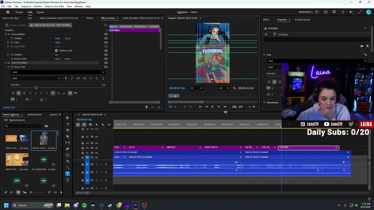This screenshot has height=210, width=374.
Task: Open File Explorer from the taskbar
Action: (67, 205)
